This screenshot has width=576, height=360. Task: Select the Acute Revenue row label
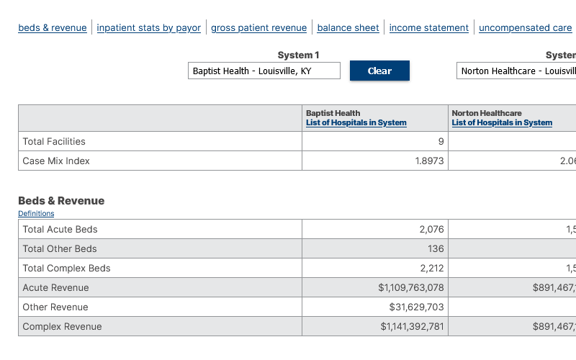(56, 287)
